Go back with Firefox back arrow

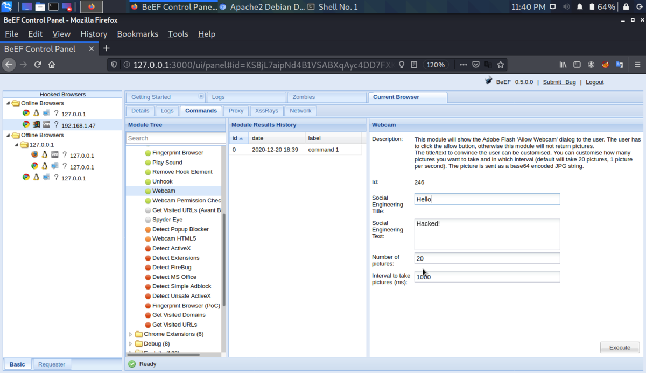pos(9,65)
